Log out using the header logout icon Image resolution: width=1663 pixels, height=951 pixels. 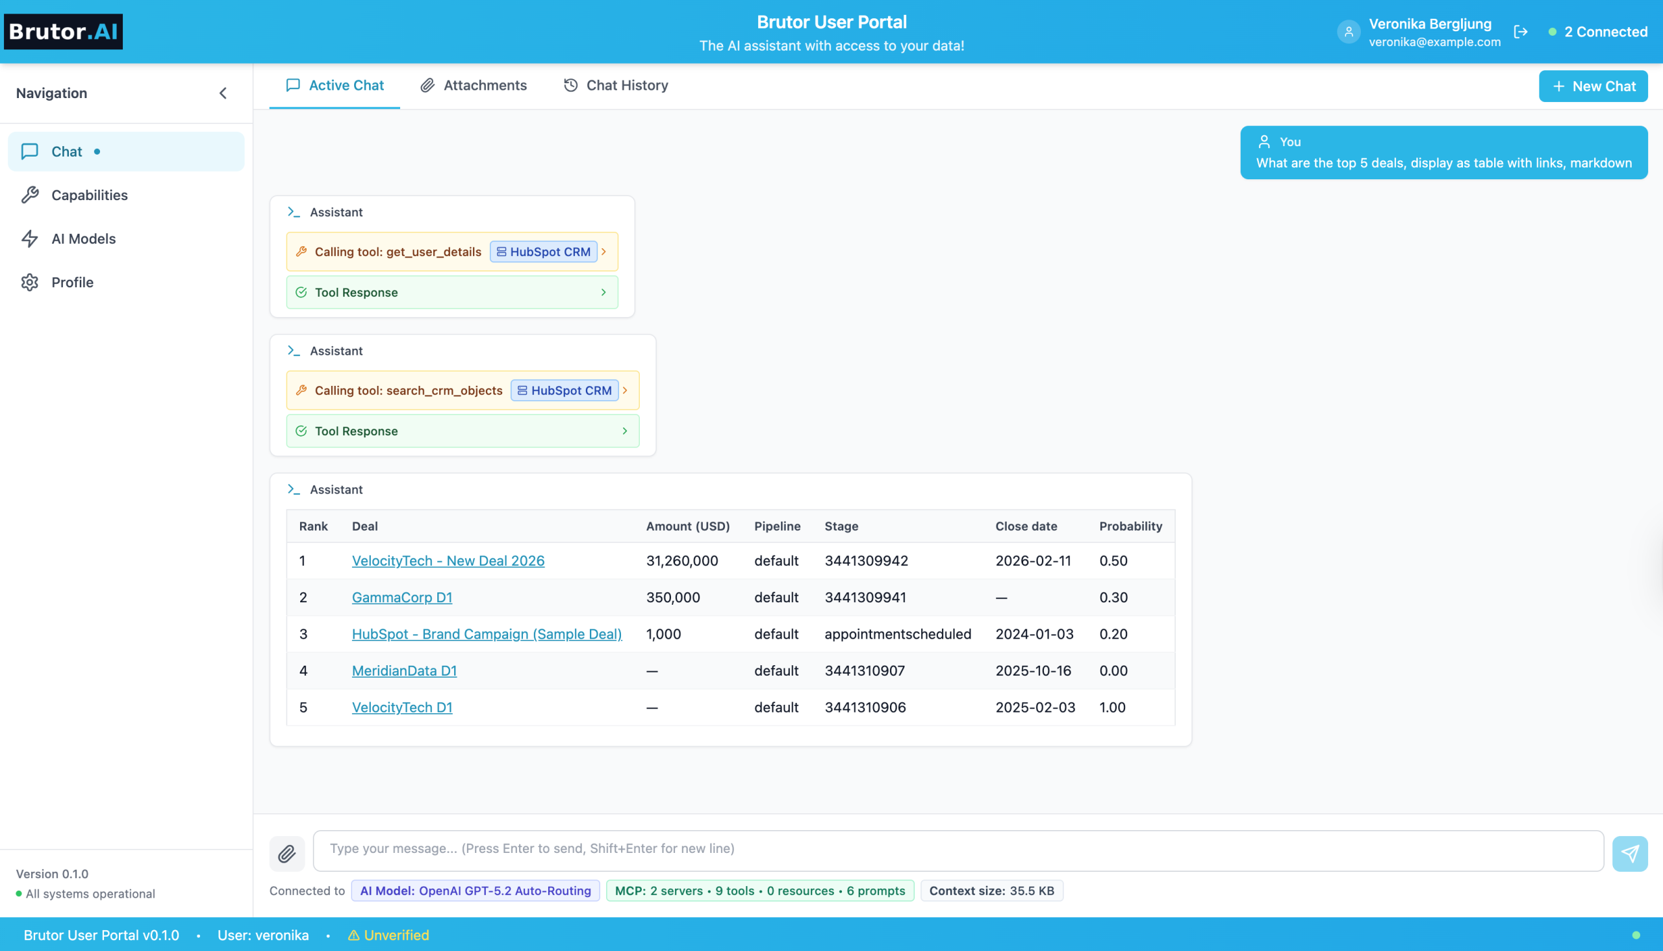(1521, 31)
